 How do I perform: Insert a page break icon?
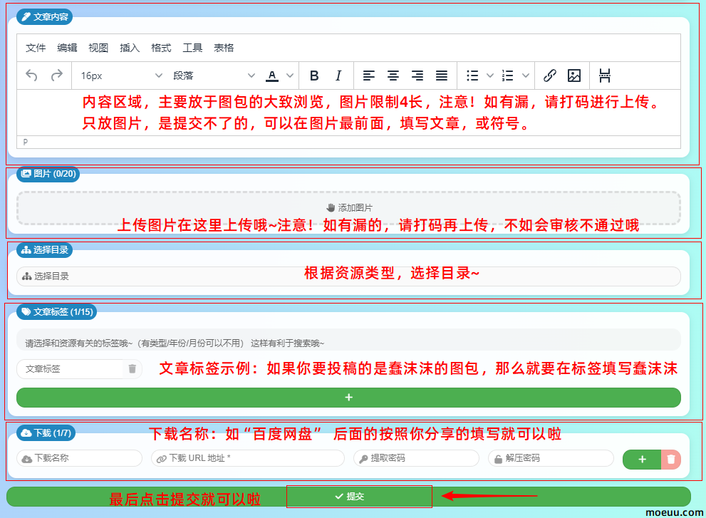coord(605,76)
